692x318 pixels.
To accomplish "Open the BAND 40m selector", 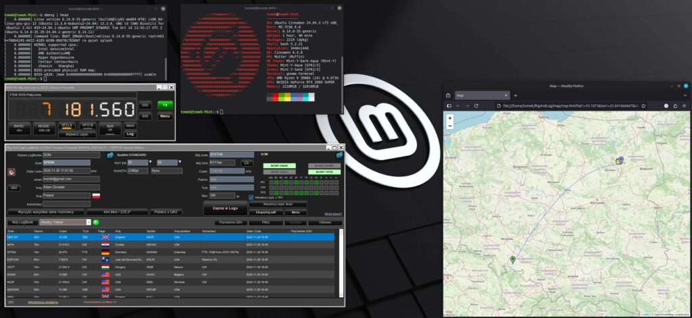I will click(x=19, y=127).
